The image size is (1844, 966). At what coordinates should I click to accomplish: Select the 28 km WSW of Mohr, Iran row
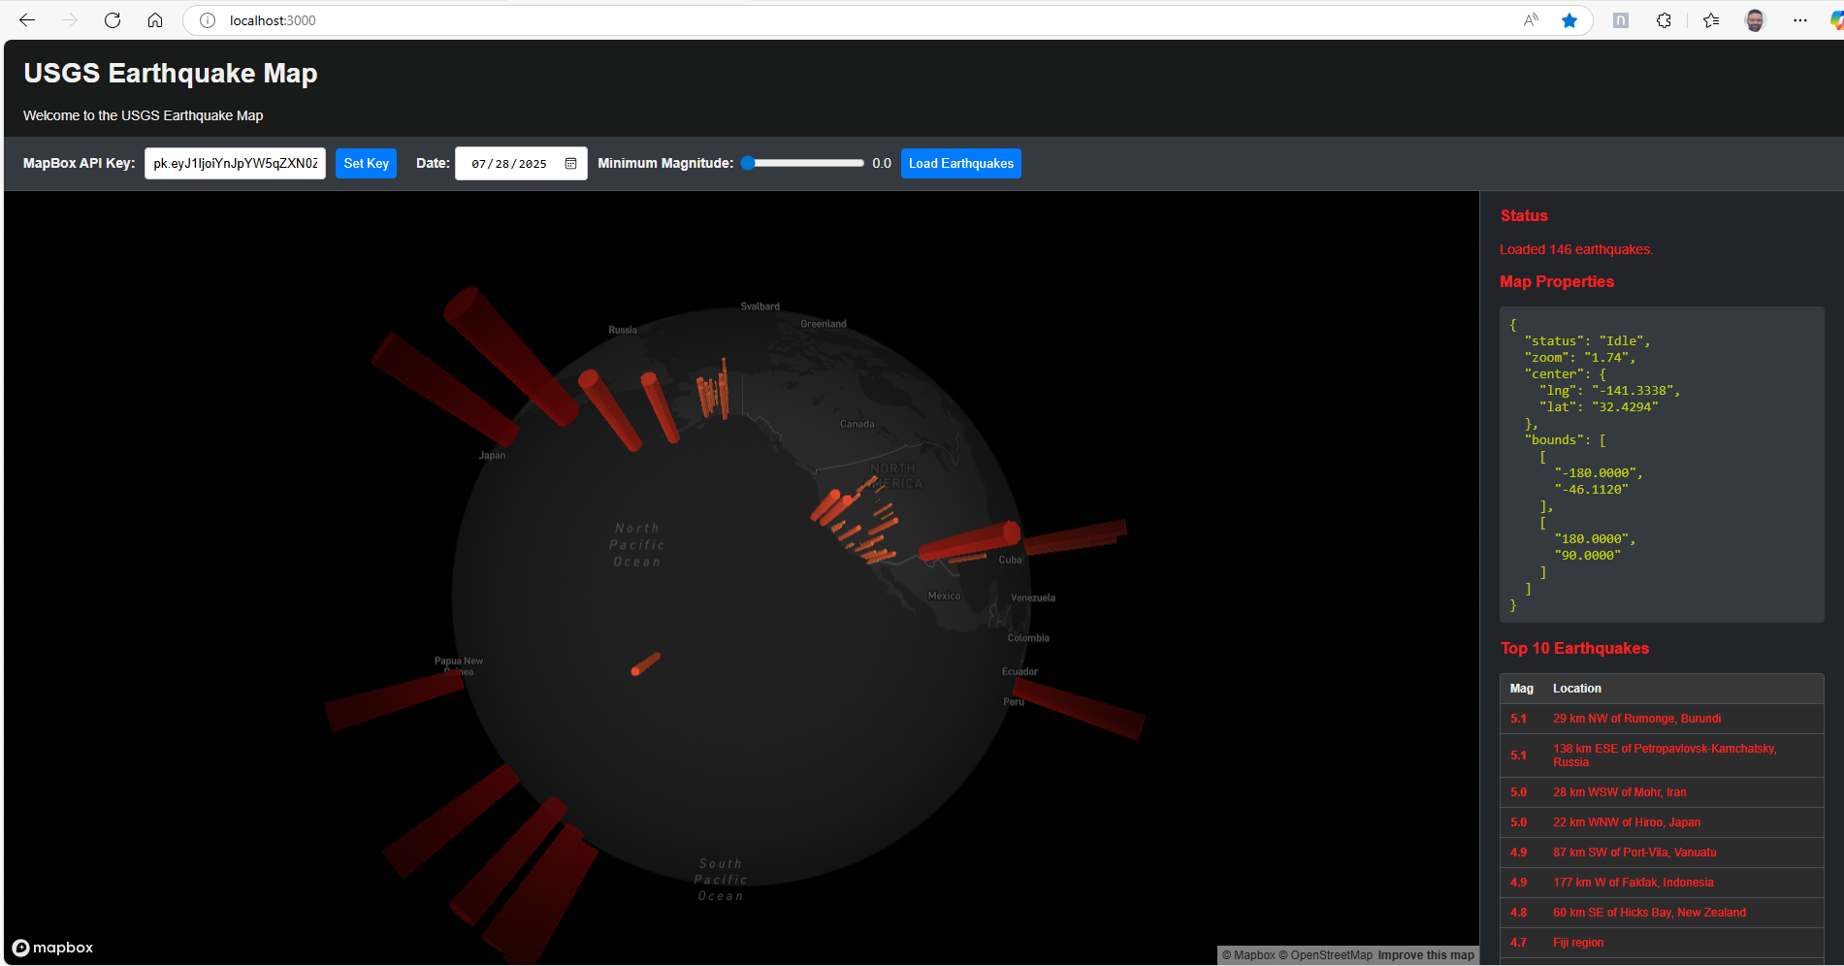[1662, 792]
